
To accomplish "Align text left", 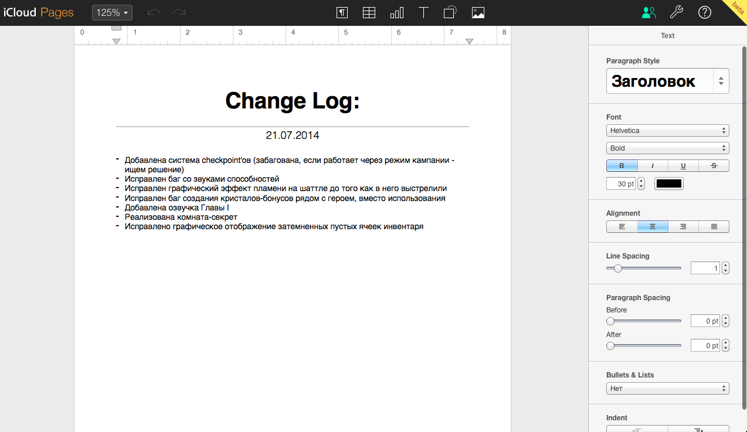I will (622, 226).
